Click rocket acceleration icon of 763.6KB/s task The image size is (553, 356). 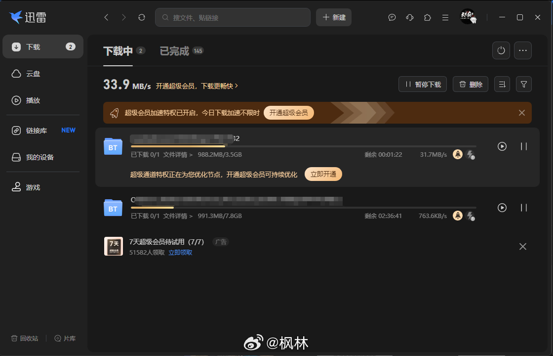[x=457, y=216]
